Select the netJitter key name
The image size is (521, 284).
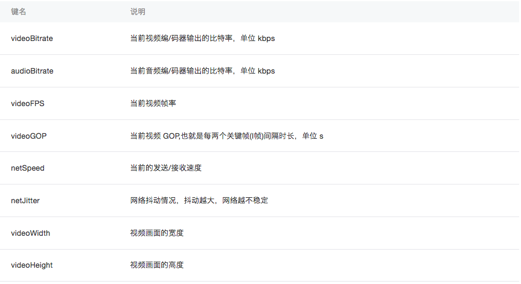pos(25,201)
